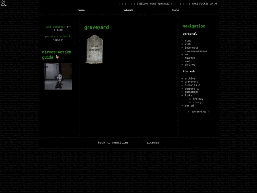Click back to neocities link

(113, 143)
